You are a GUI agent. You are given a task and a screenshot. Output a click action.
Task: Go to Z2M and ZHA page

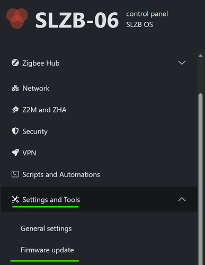99,110
